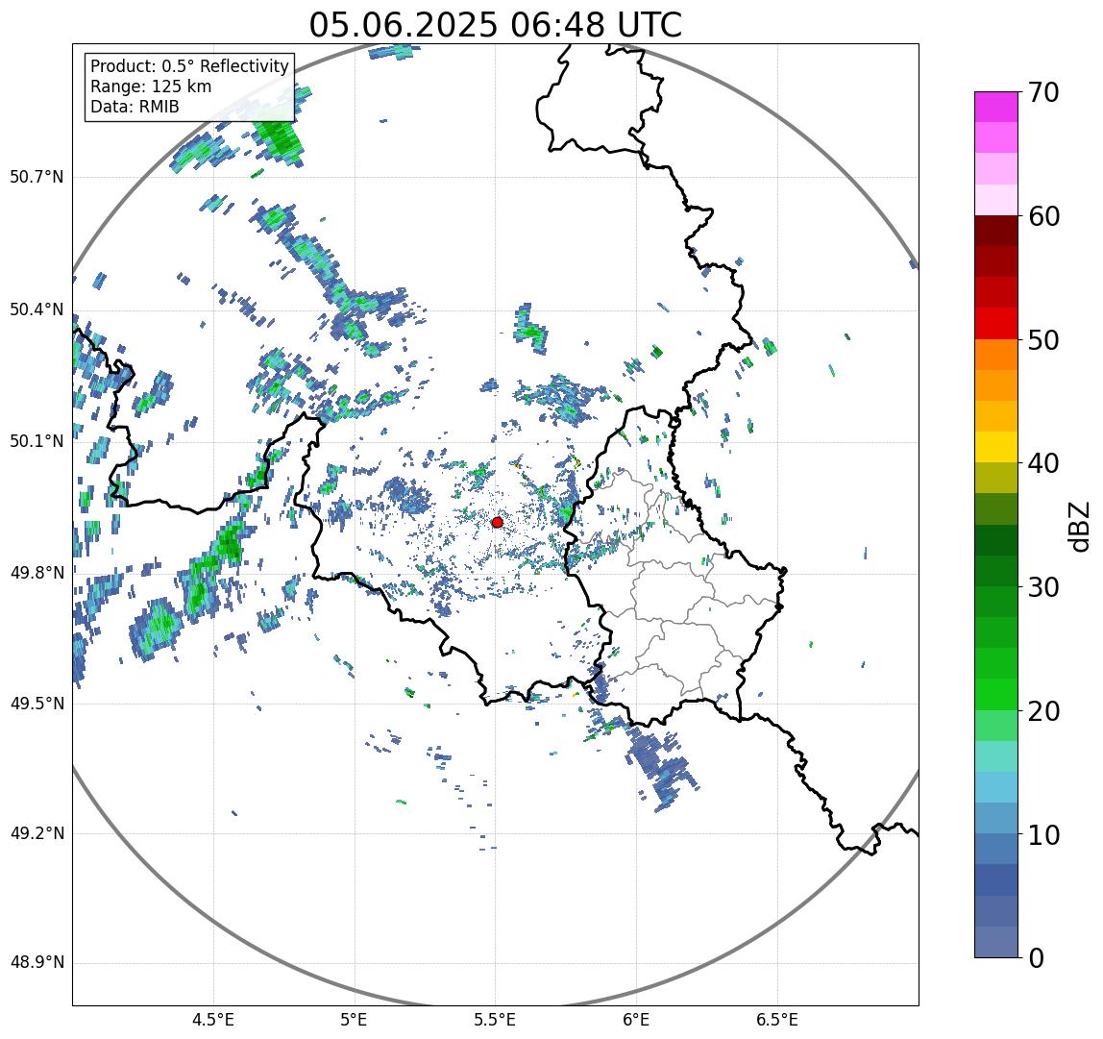
Task: Click the yellow colorbar segment at 40
Action: [996, 448]
